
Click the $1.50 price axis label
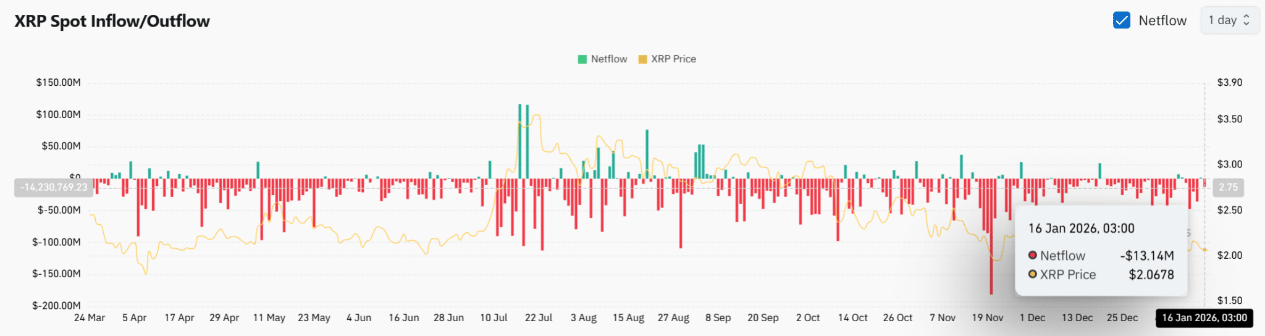(1229, 301)
